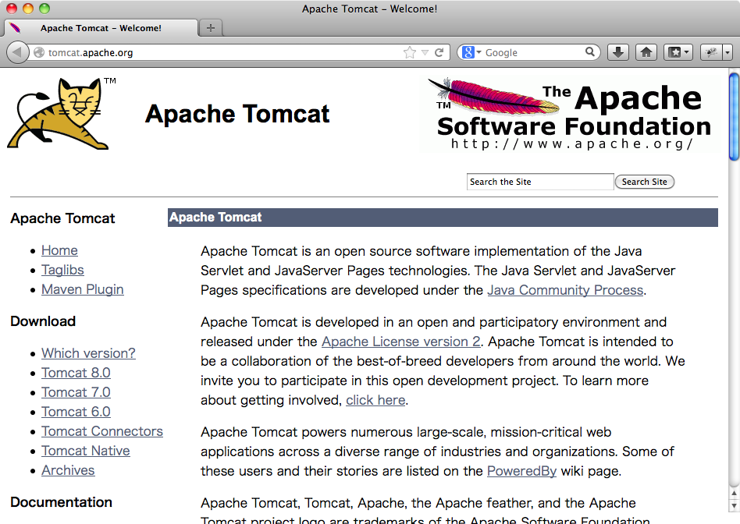Screen dimensions: 740x524
Task: Open the Tomcat Native link
Action: point(85,451)
